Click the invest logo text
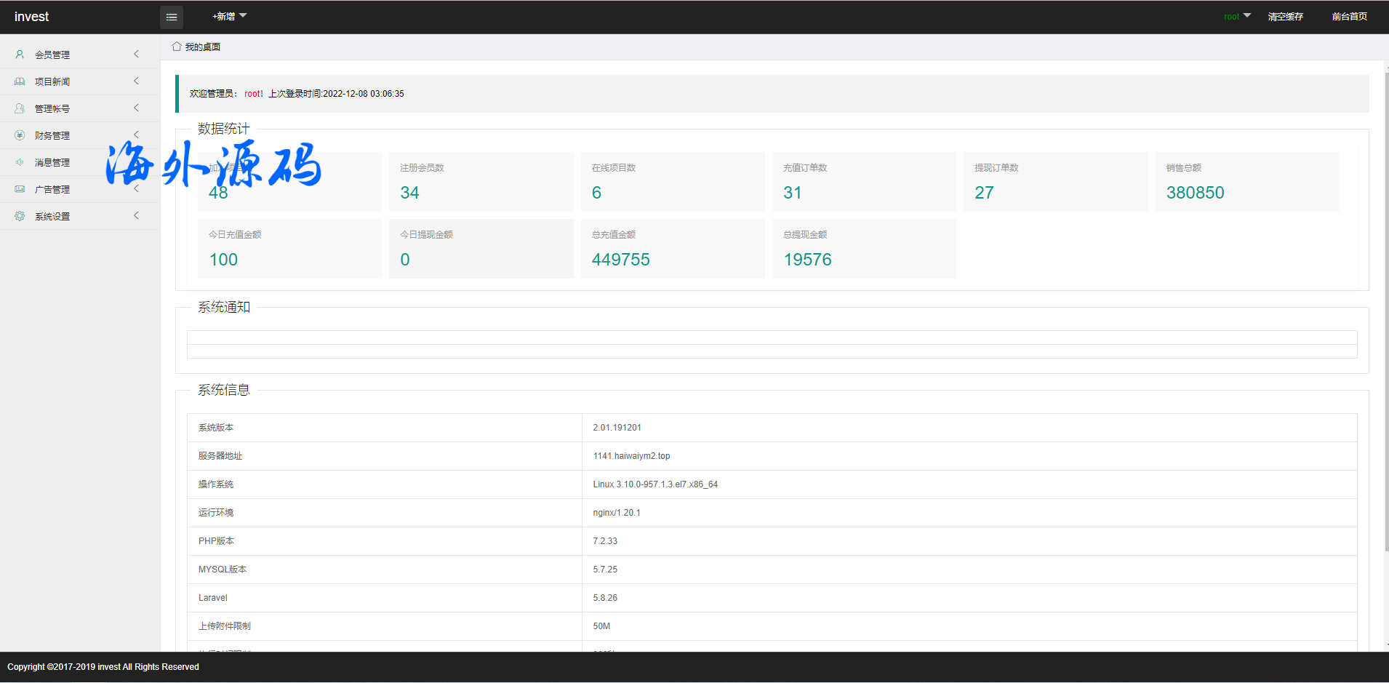Viewport: 1389px width, 683px height. coord(32,17)
